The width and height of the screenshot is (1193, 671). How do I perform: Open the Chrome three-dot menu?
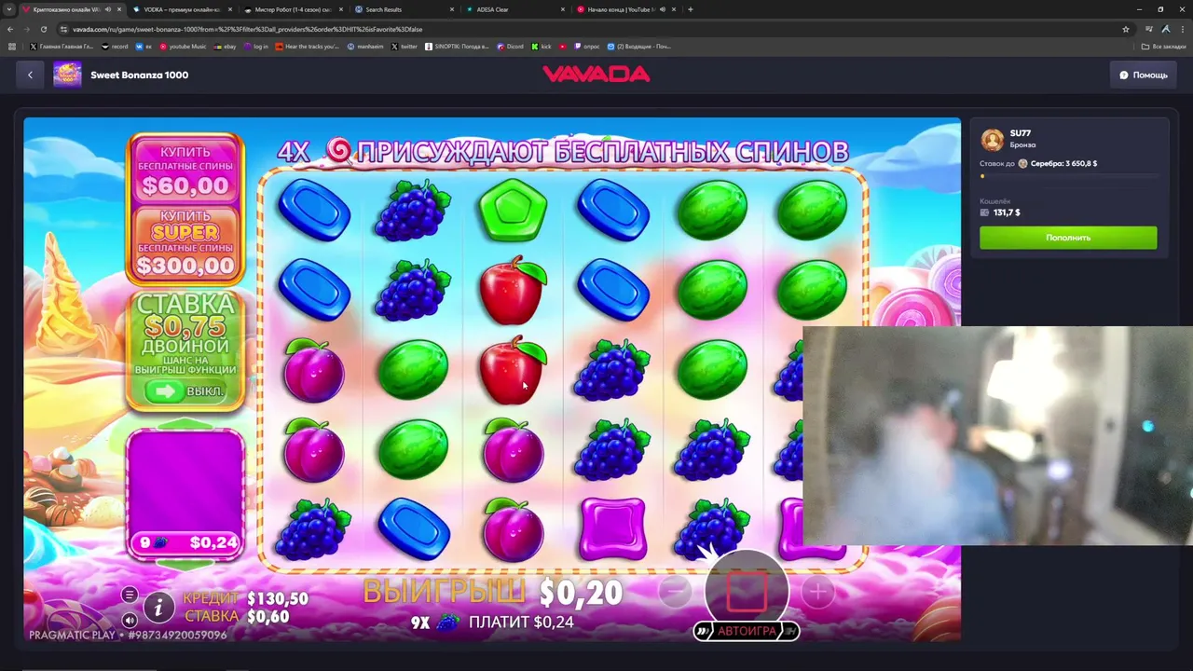pos(1182,29)
